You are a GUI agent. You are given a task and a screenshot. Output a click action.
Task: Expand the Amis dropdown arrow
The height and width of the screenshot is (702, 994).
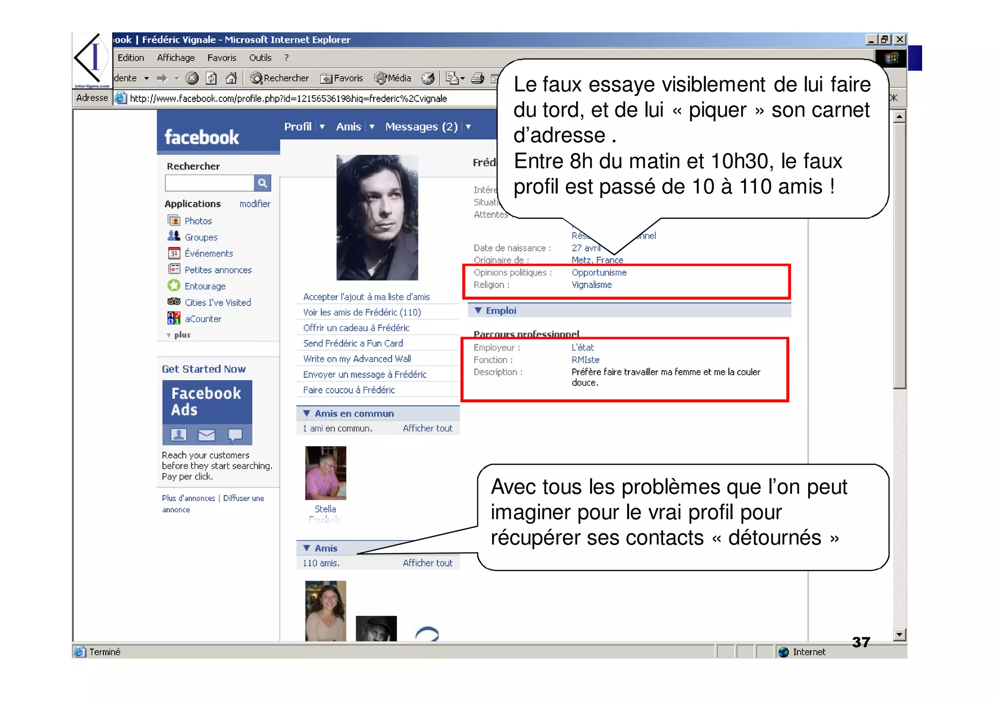click(372, 127)
